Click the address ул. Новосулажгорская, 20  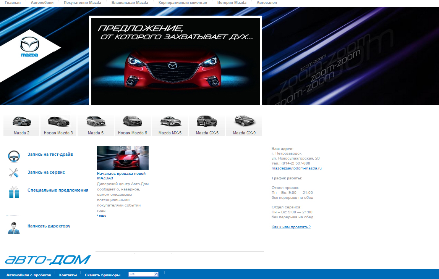coord(296,158)
